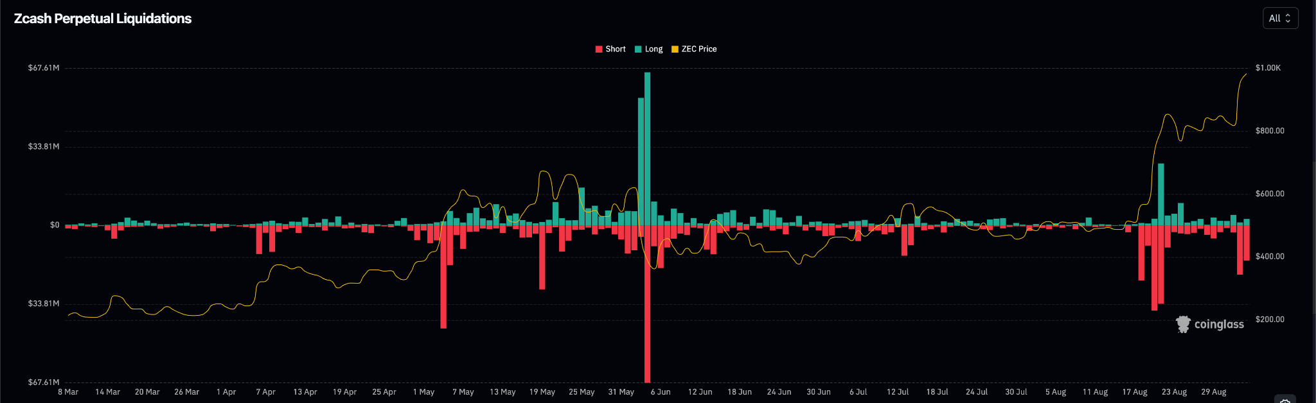Viewport: 1316px width, 403px height.
Task: Click the 18 Jul date label
Action: (937, 392)
